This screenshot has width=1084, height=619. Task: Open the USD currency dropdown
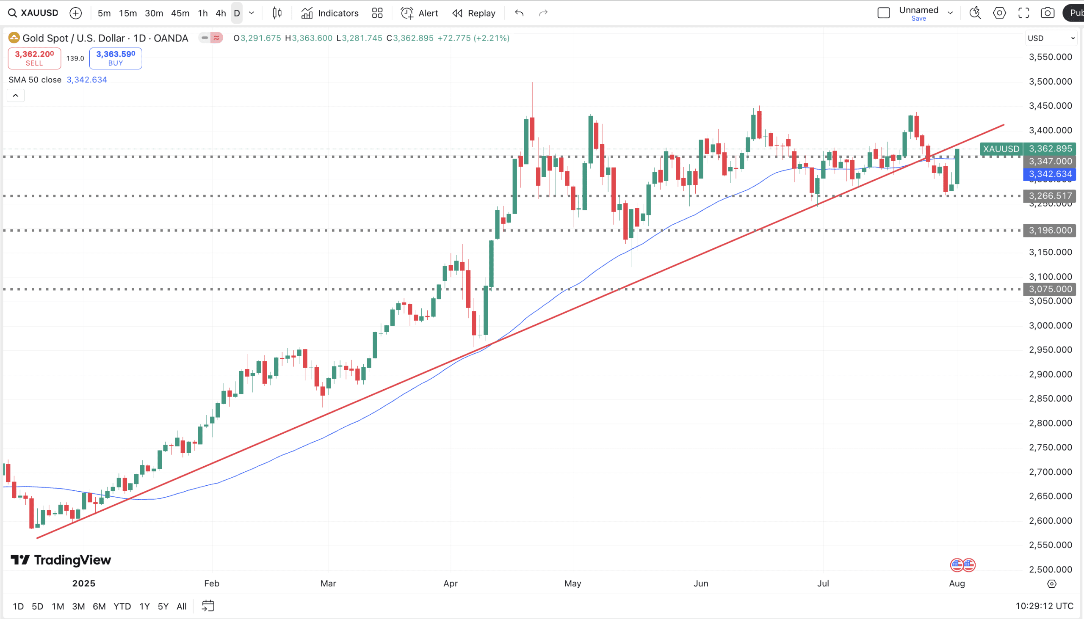pyautogui.click(x=1051, y=38)
